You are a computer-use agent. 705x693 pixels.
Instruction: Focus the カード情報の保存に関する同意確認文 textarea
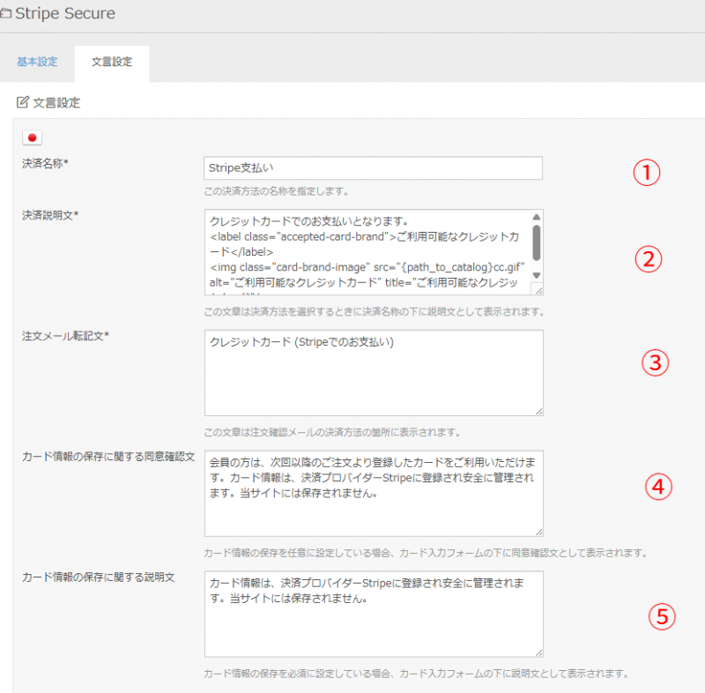click(x=373, y=492)
